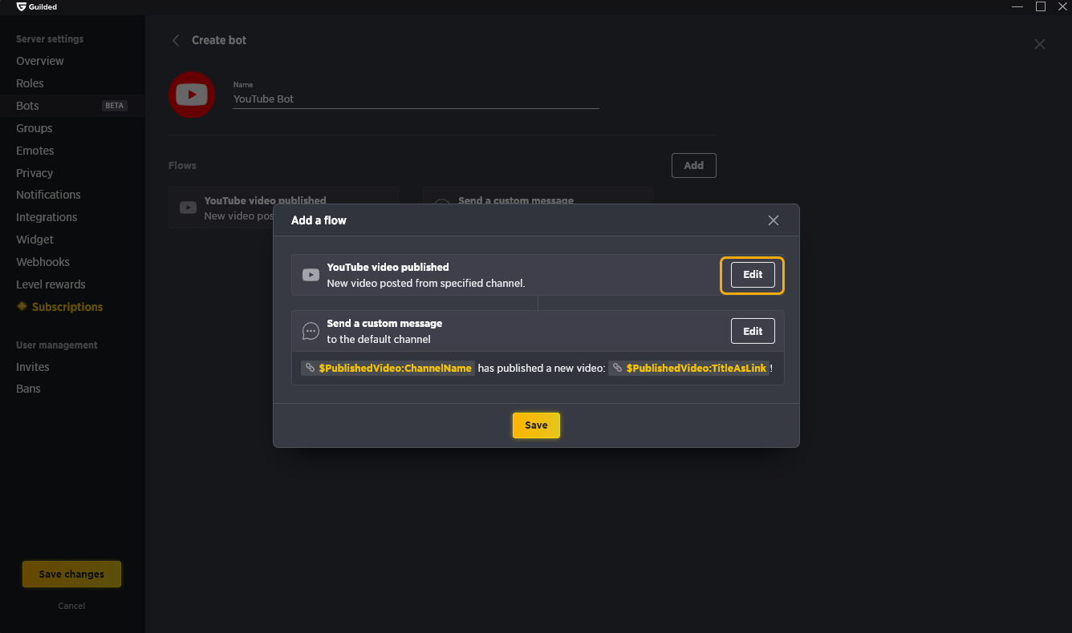Maximize the Guilded window
Screen dimensions: 1072x633
(1041, 6)
